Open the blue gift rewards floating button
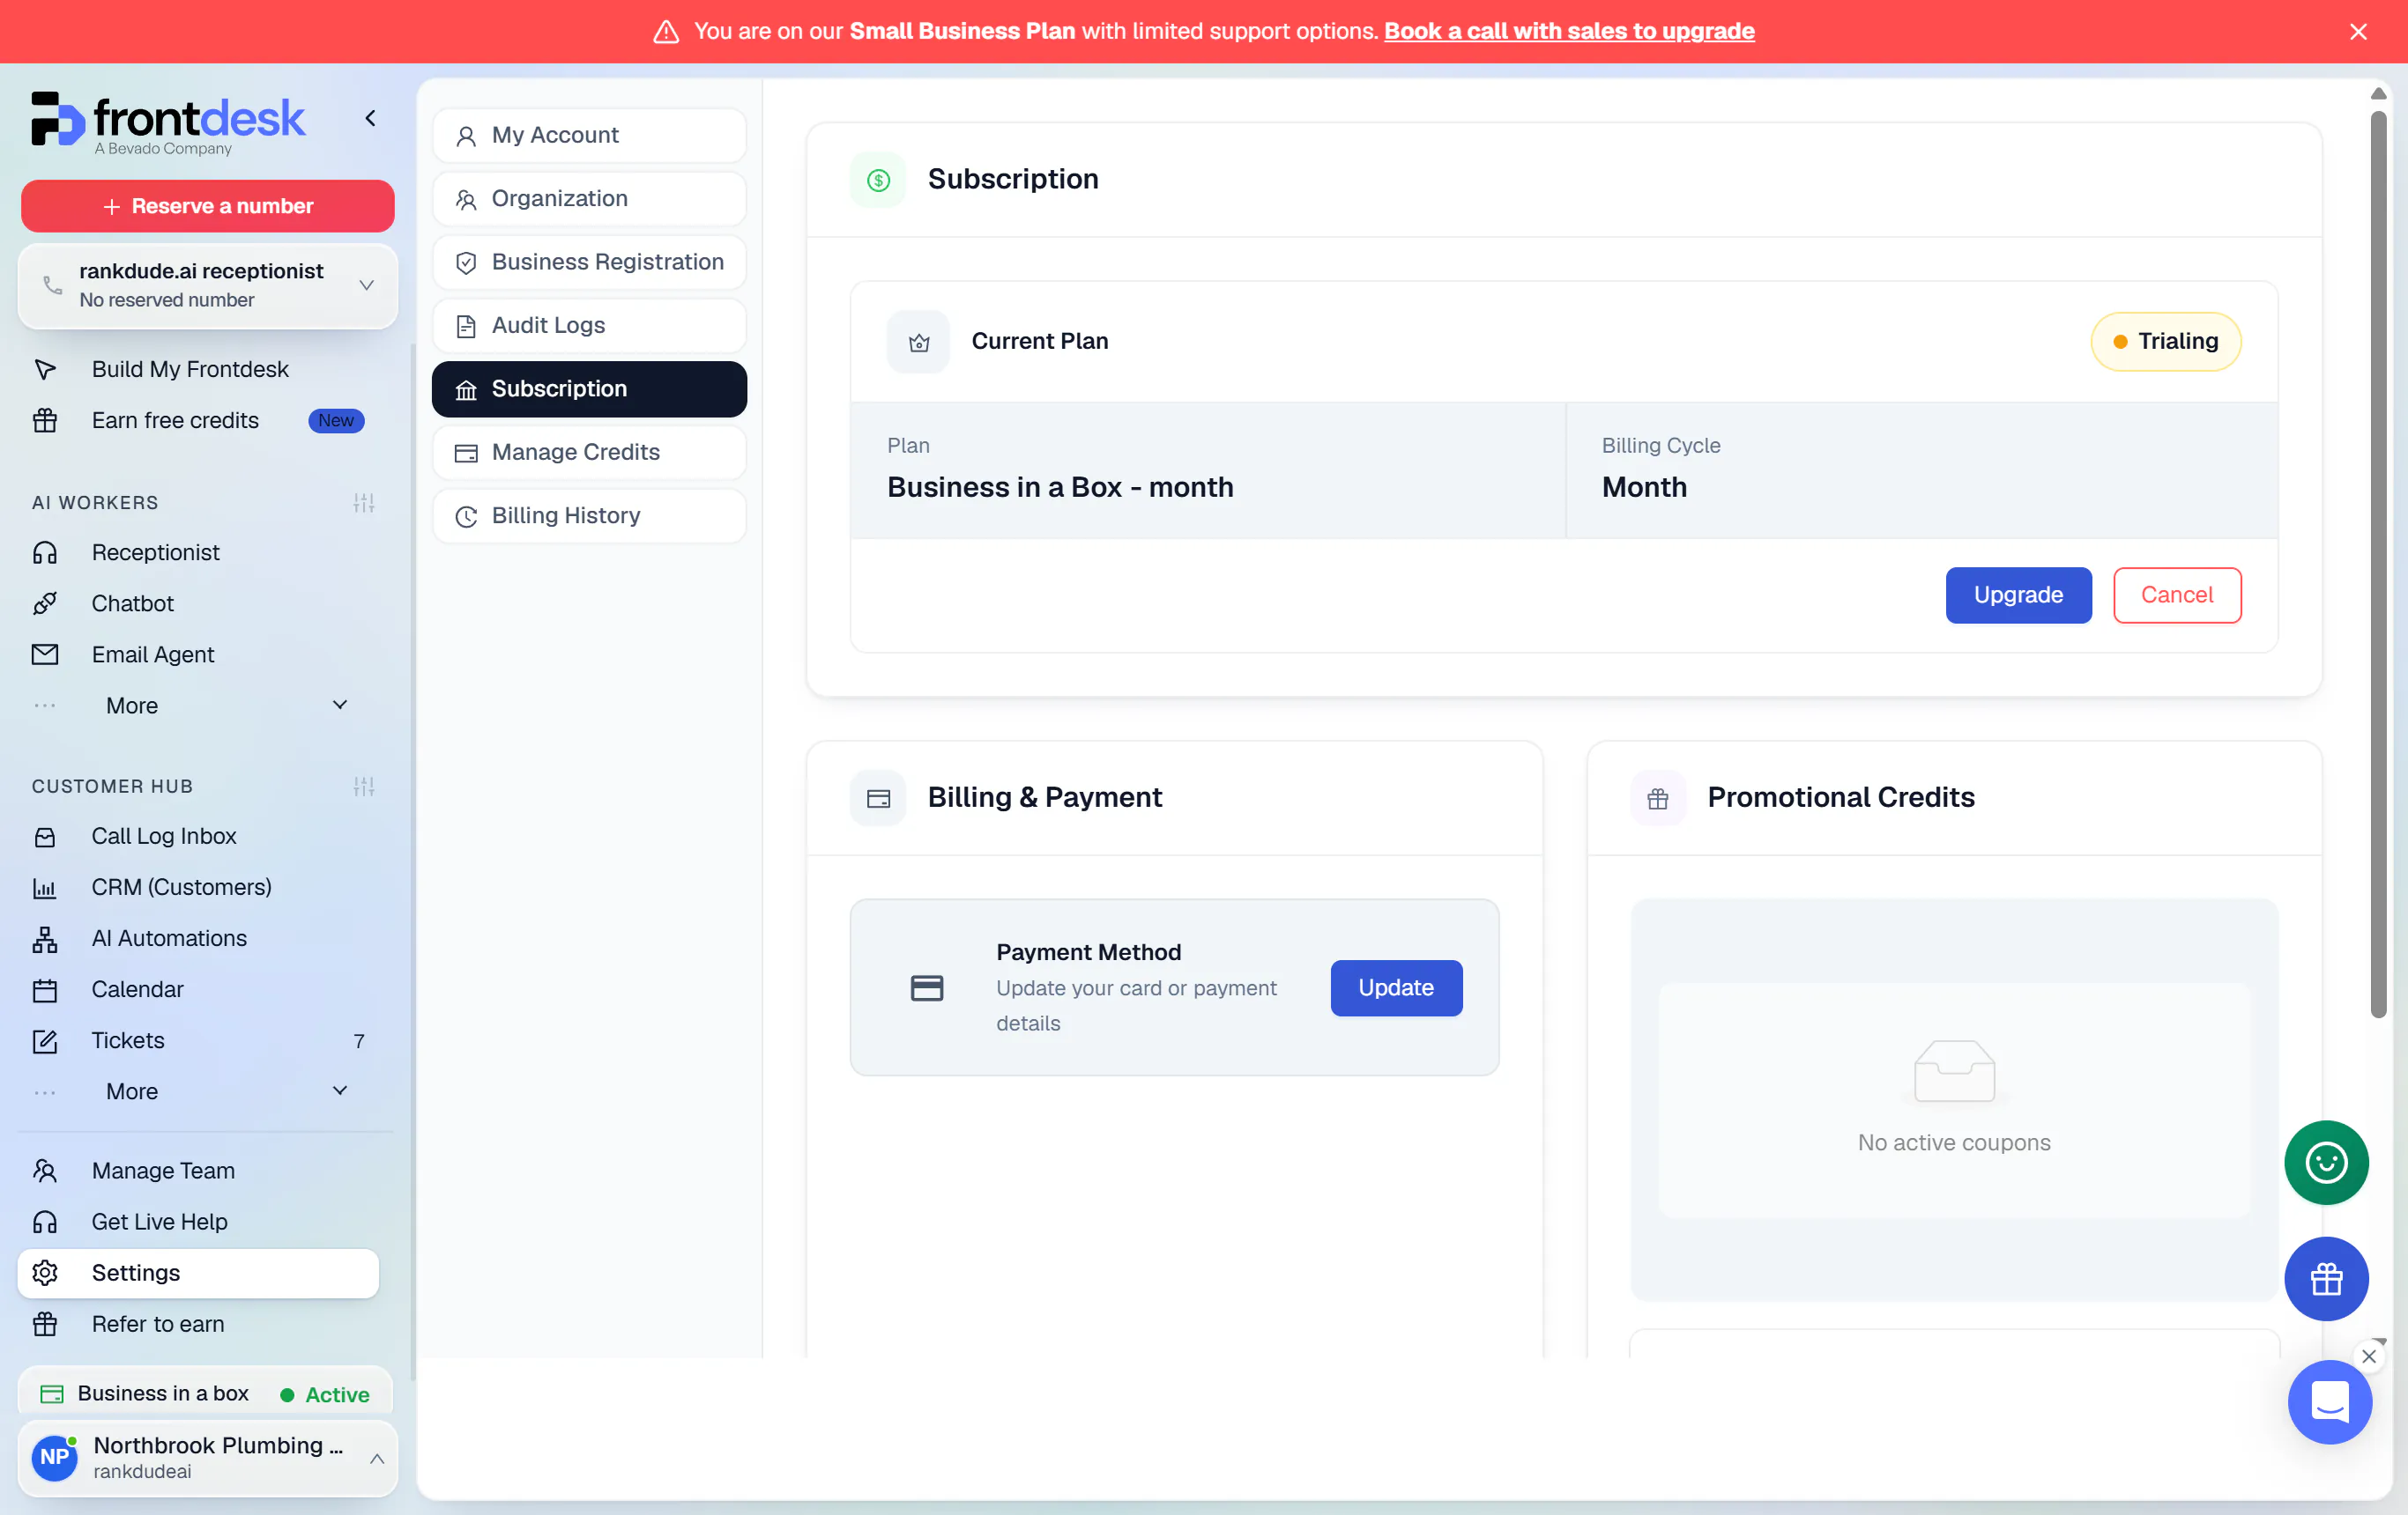 coord(2326,1278)
